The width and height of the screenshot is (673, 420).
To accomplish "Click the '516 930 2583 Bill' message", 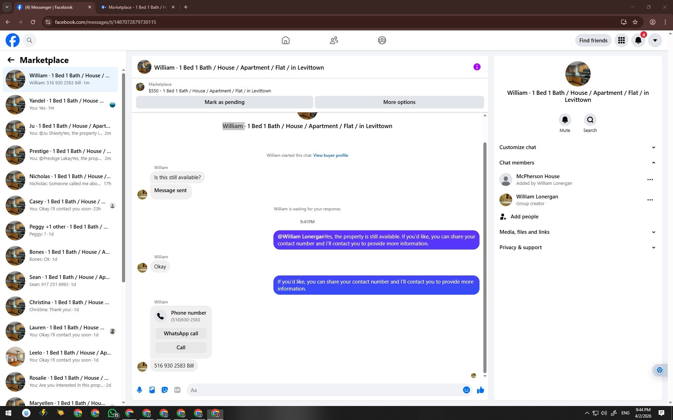I will tap(174, 366).
